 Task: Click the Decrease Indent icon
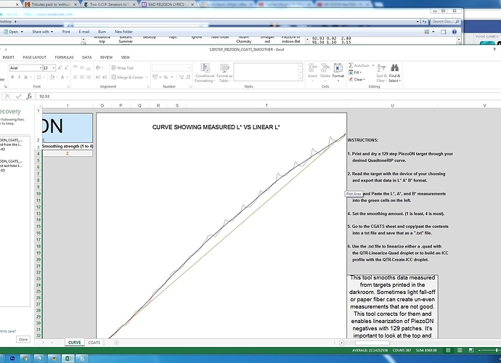(98, 78)
